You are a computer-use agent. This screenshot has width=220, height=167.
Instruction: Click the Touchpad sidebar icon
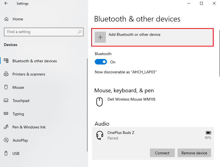(6, 101)
